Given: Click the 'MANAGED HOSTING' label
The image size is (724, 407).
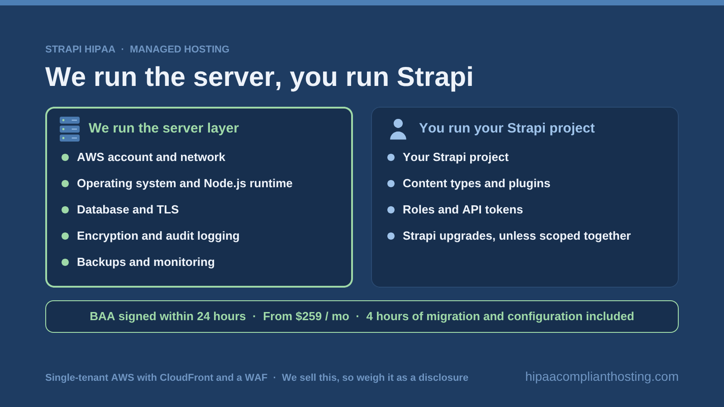Looking at the screenshot, I should [x=180, y=49].
